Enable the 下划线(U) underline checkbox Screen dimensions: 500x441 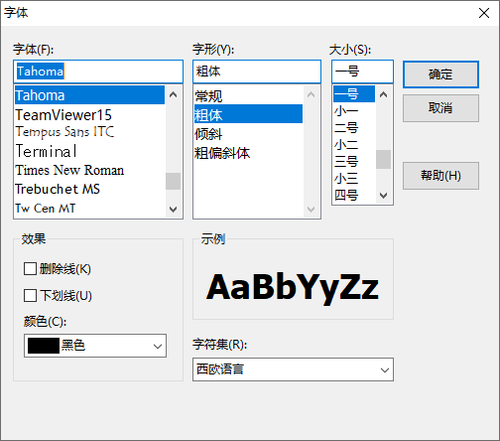click(30, 295)
